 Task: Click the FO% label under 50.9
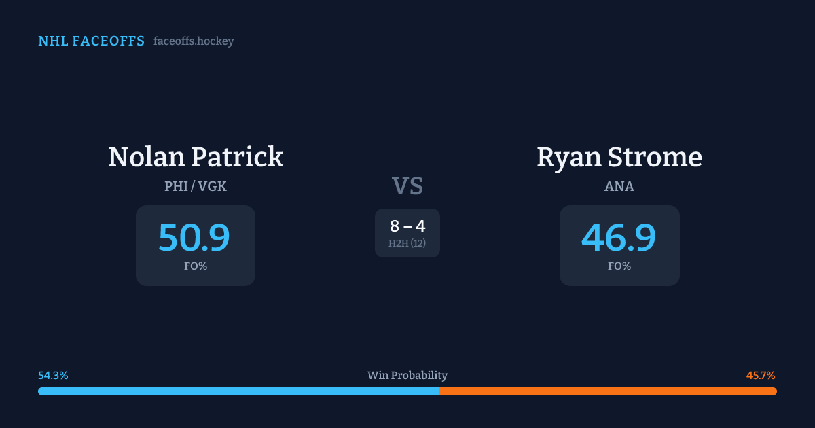[x=196, y=266]
